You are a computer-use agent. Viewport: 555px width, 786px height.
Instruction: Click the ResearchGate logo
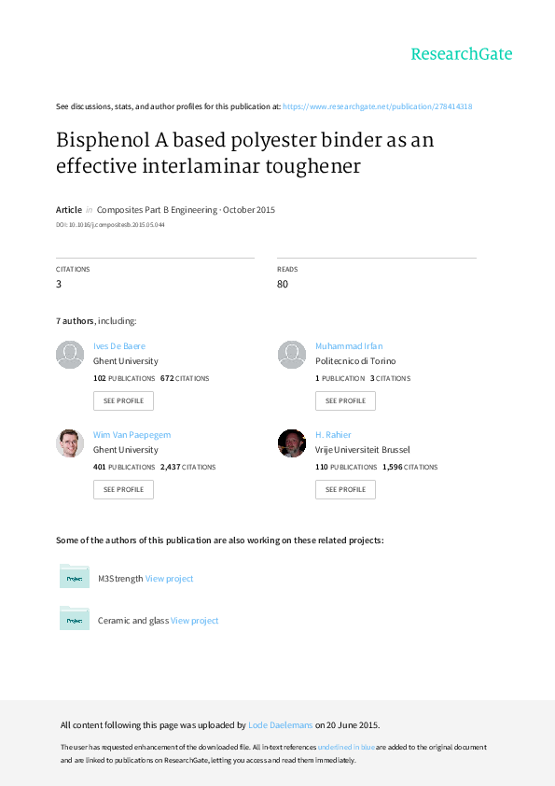[x=461, y=55]
